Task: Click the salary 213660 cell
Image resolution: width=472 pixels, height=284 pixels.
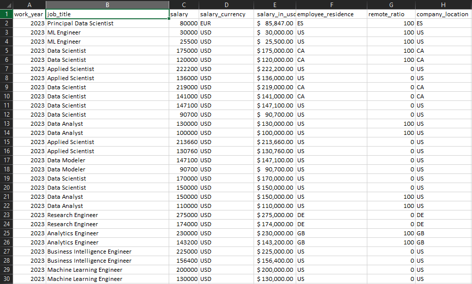Action: 184,142
